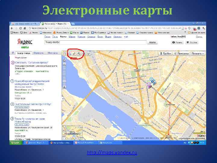Select the magnifier zoom tool on map toolbar
Image resolution: width=217 pixels, height=163 pixels.
(70, 54)
